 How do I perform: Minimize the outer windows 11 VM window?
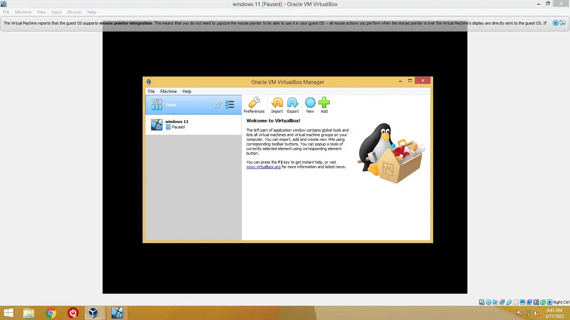[538, 4]
